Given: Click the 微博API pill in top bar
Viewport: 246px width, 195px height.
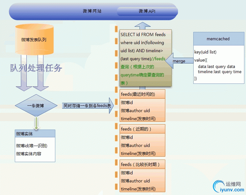Looking at the screenshot, I should (147, 11).
